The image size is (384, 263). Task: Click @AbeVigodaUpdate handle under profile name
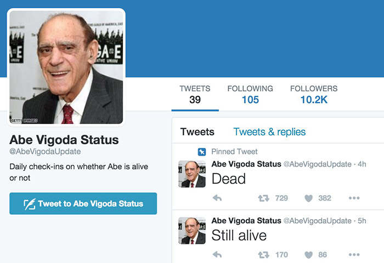coord(45,152)
